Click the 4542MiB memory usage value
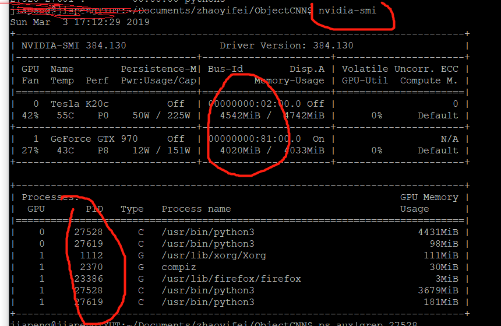The height and width of the screenshot is (326, 501). 240,115
